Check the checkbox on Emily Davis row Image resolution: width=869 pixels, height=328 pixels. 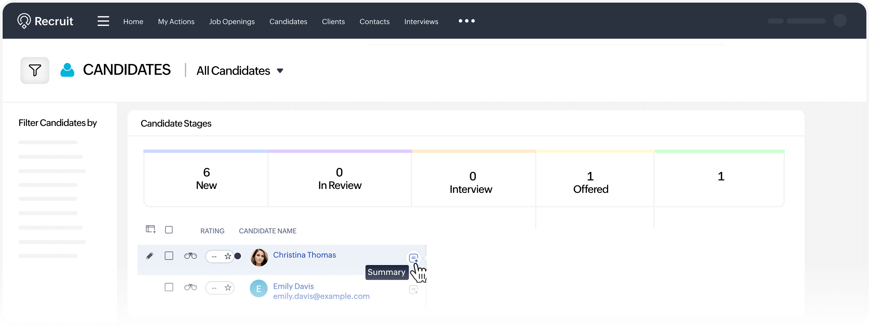point(169,287)
